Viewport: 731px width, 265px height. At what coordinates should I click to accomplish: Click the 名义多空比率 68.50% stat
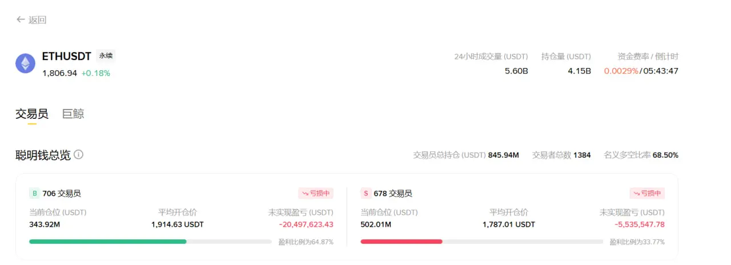[x=641, y=155]
